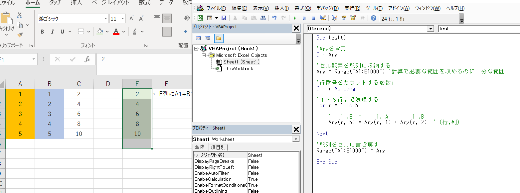The width and height of the screenshot is (520, 193).
Task: Return to Excel via the green Excel icon
Action: pos(200,18)
